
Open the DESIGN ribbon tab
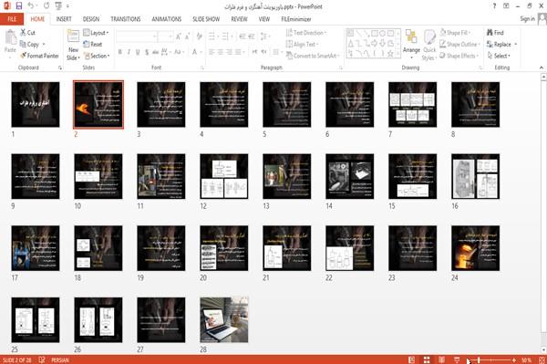point(90,19)
